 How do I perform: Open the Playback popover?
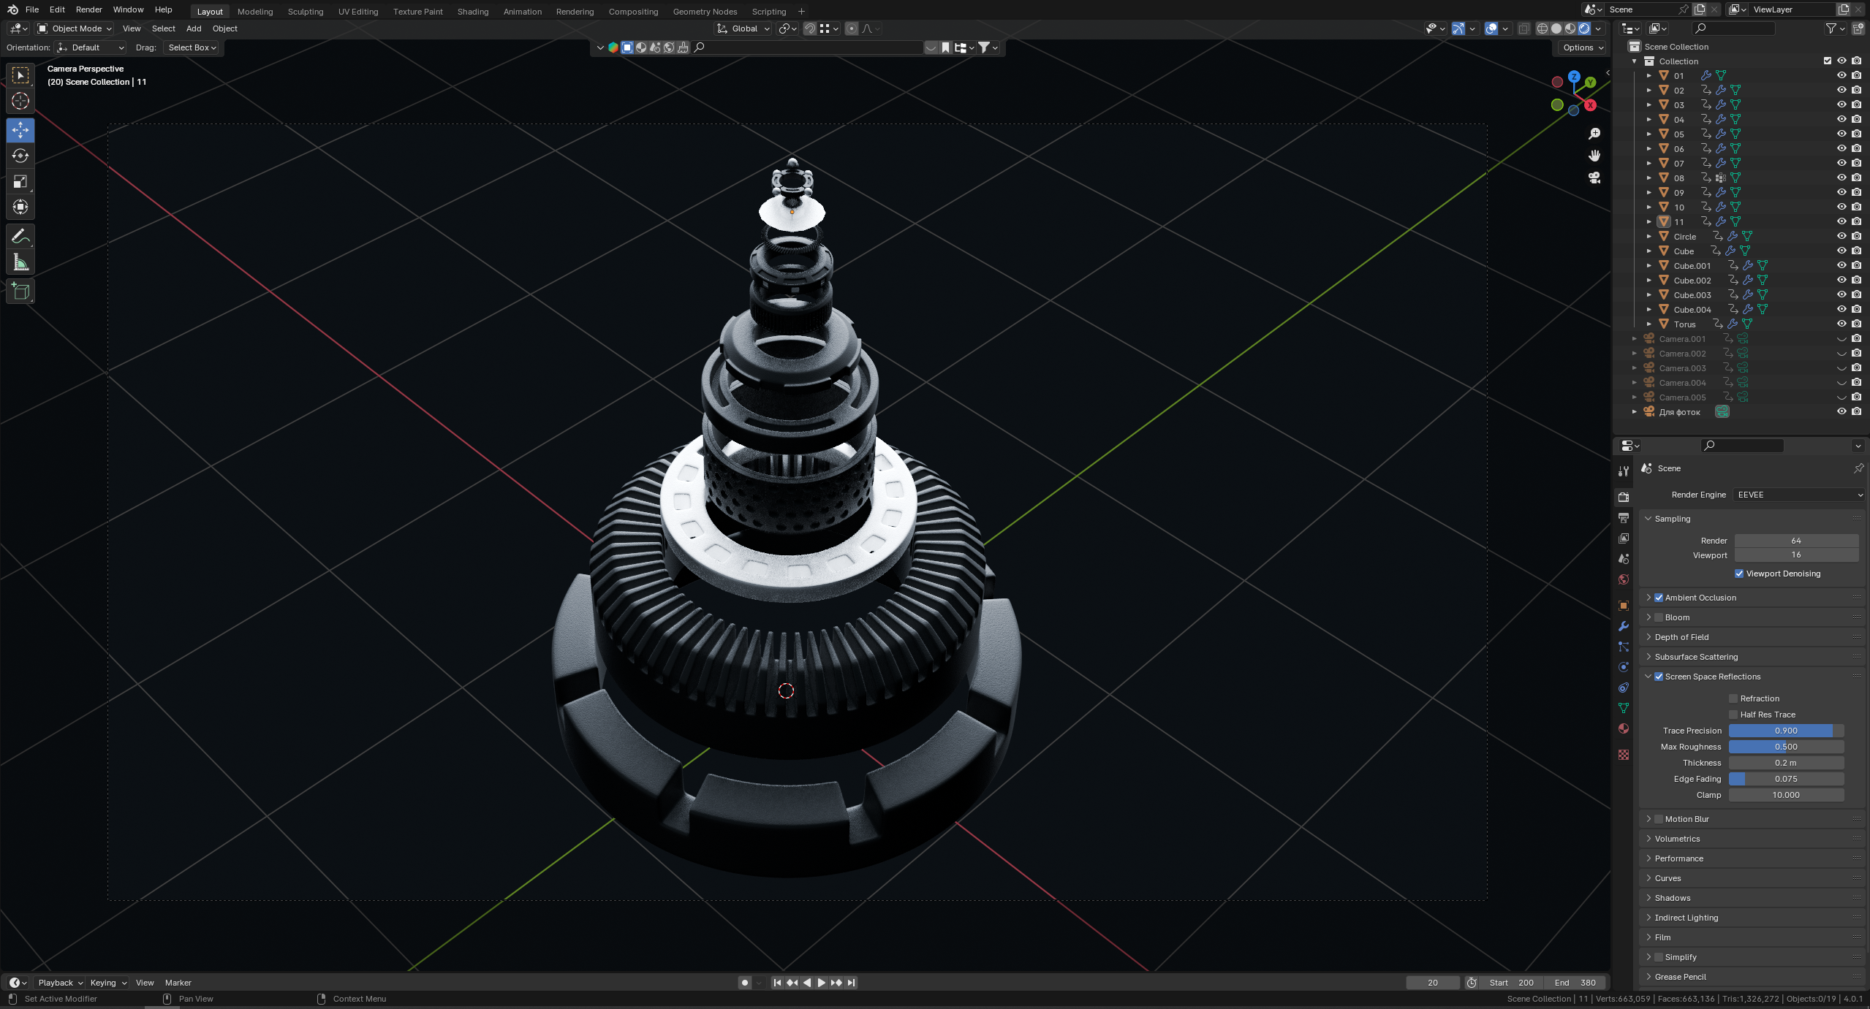tap(60, 983)
